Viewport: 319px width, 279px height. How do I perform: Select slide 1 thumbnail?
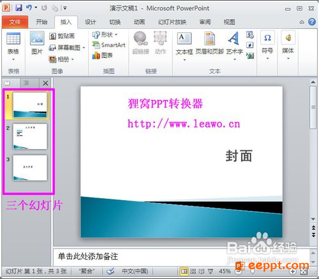30,105
